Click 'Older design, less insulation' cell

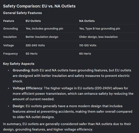click(x=98, y=37)
